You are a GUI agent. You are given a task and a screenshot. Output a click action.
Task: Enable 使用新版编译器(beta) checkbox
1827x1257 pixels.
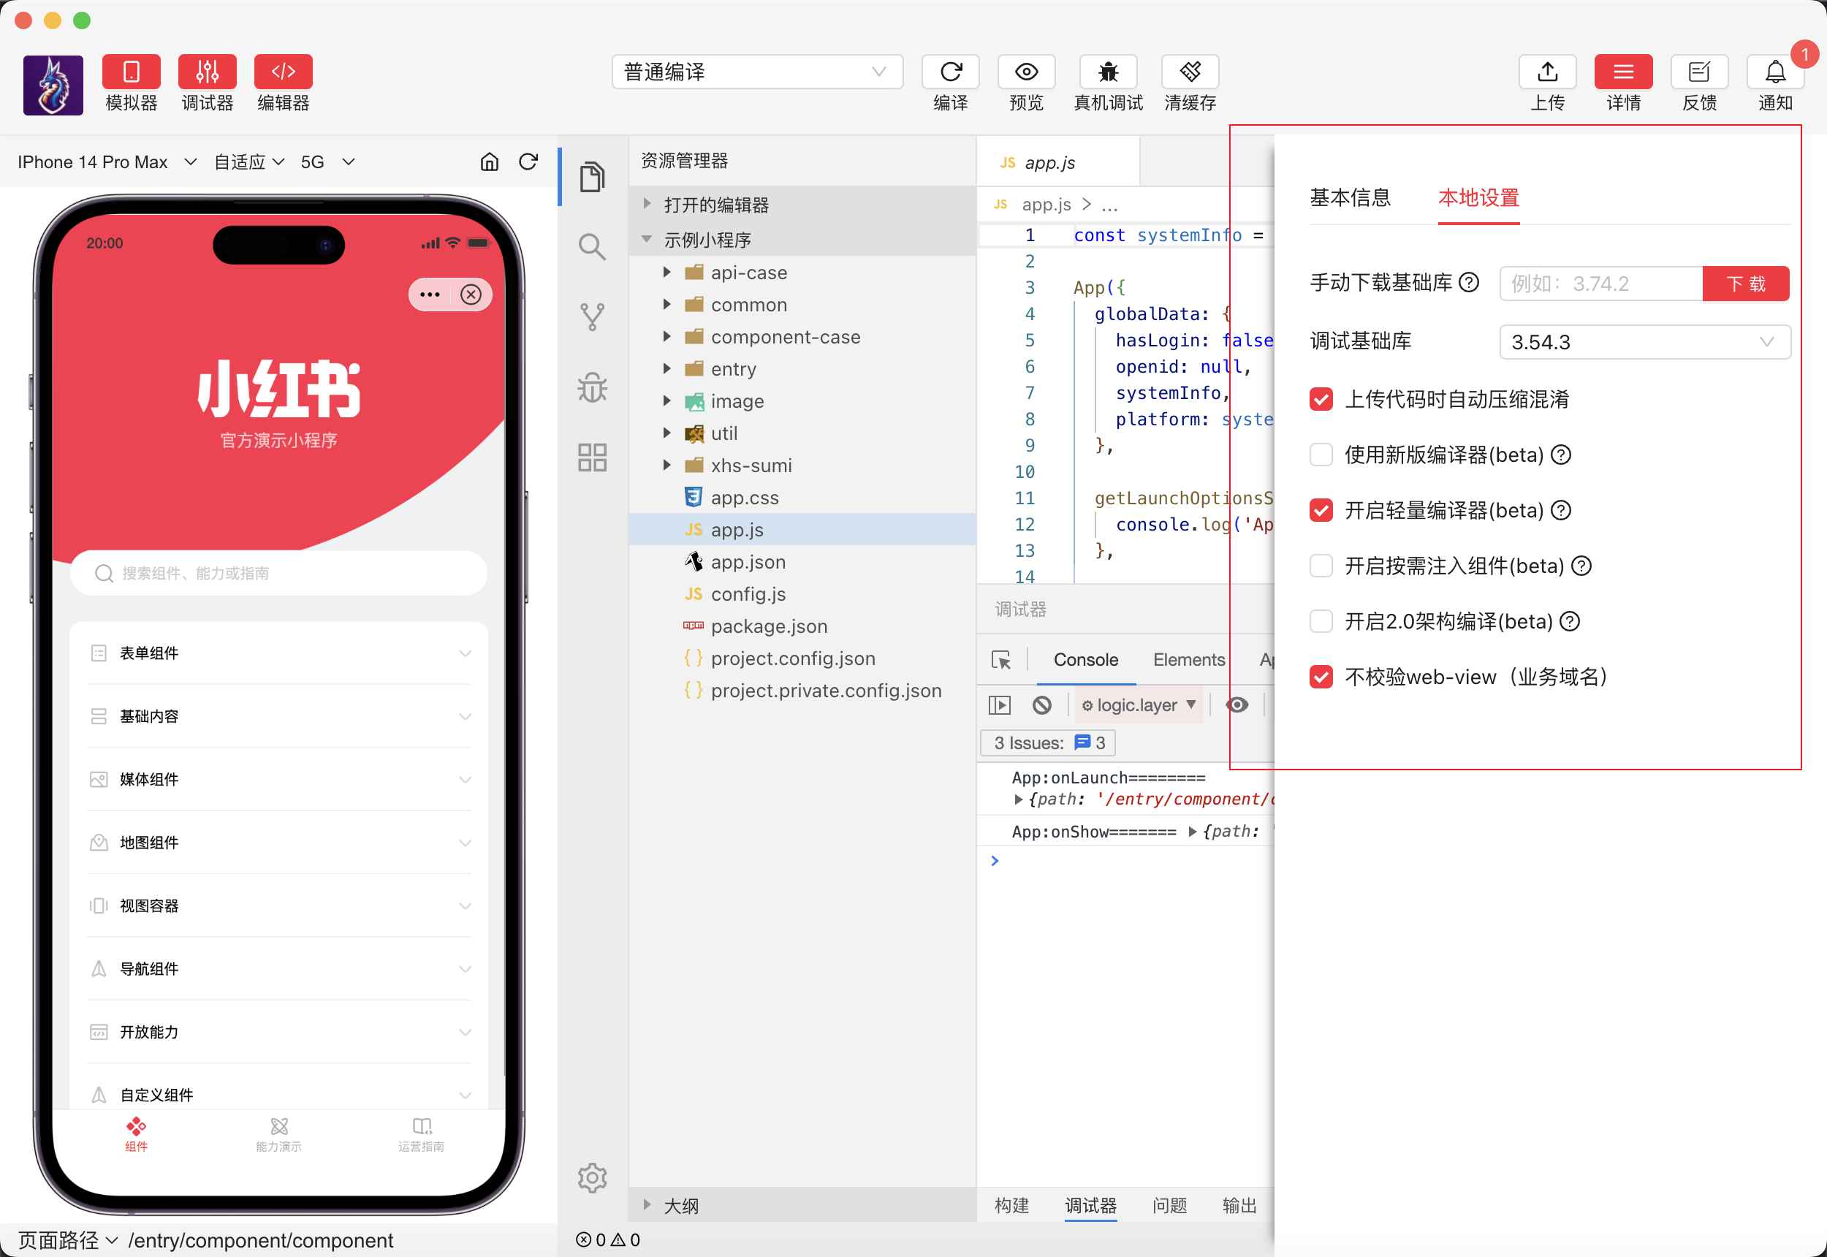(x=1321, y=455)
